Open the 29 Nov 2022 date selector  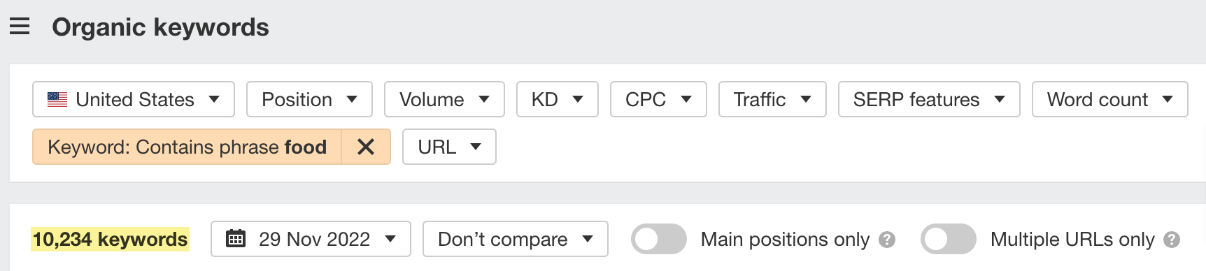[311, 239]
